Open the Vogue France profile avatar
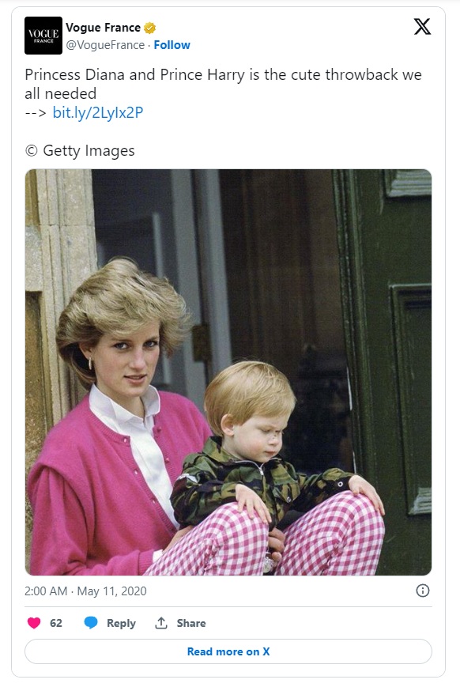460x687 pixels. (x=43, y=36)
